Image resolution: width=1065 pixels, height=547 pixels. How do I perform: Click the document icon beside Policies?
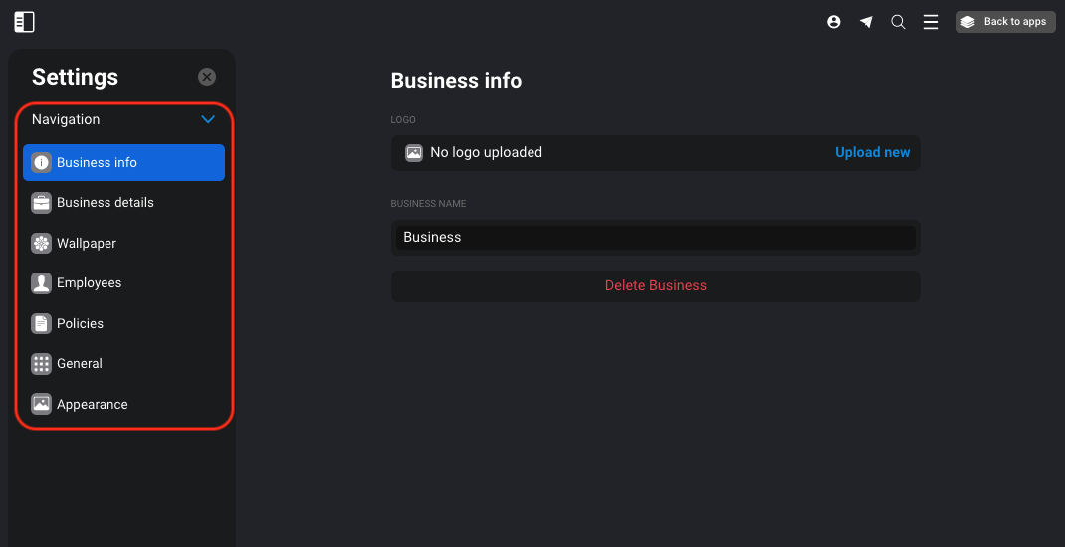pos(42,323)
